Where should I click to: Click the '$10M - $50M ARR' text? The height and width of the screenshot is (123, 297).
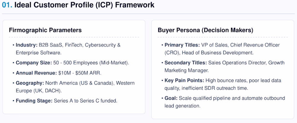[x=80, y=73]
